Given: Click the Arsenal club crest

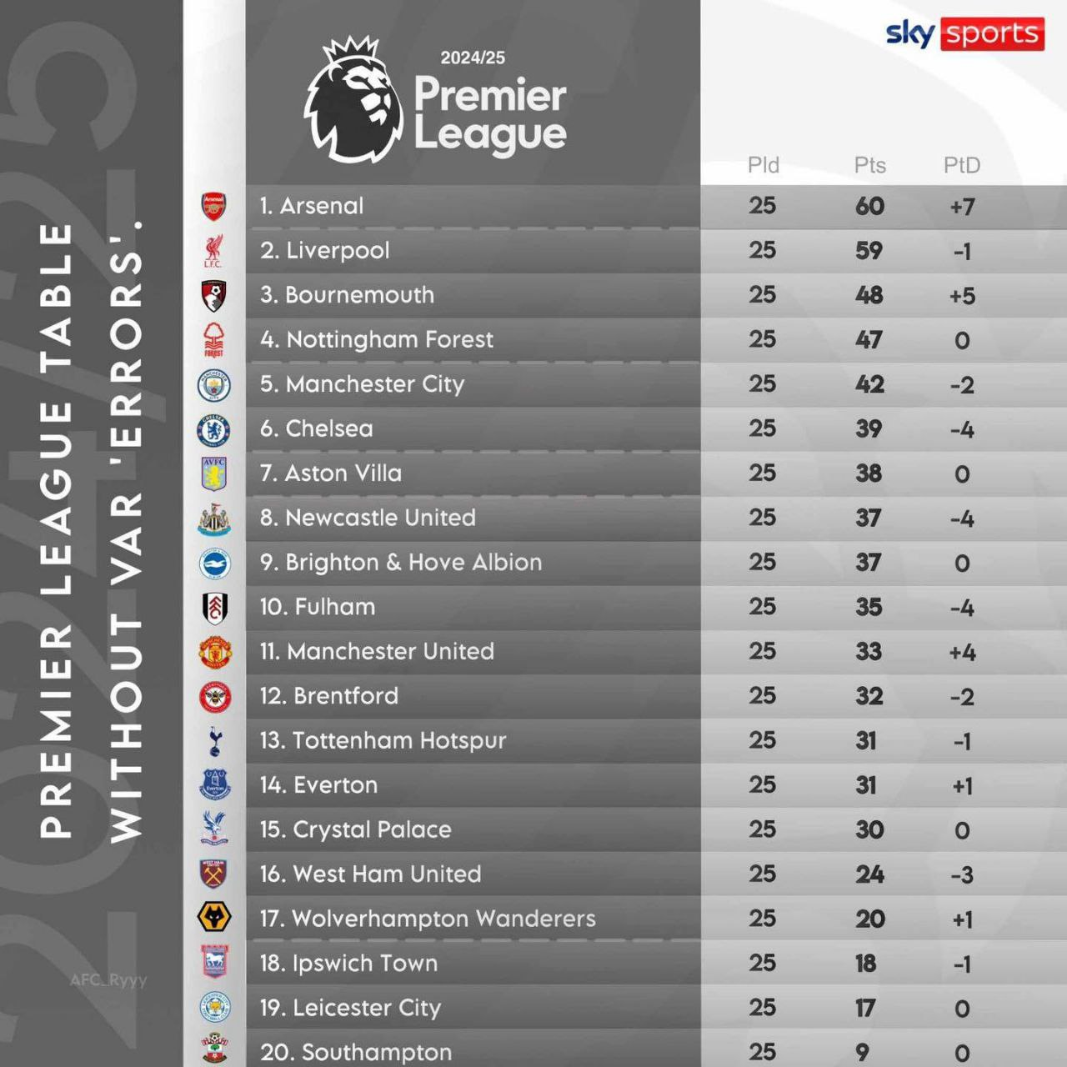Looking at the screenshot, I should pyautogui.click(x=213, y=206).
